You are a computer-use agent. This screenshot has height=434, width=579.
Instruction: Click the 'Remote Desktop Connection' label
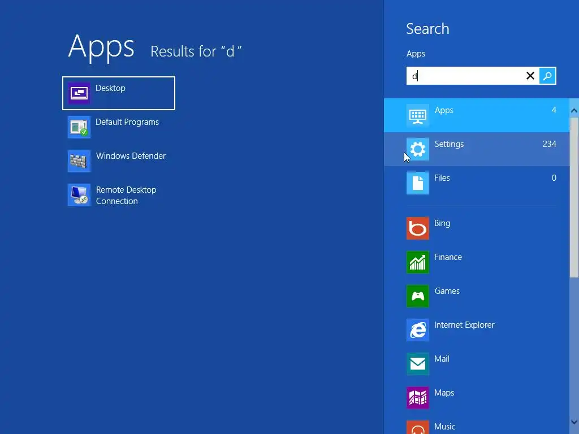coord(126,195)
